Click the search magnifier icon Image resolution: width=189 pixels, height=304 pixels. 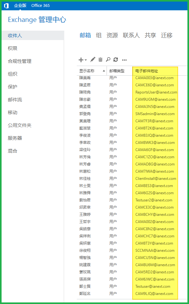coord(108,59)
